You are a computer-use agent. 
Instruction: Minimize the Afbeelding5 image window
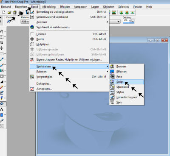tap(151, 40)
